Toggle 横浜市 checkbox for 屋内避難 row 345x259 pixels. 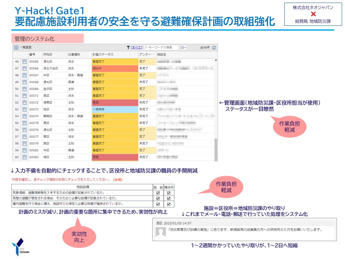pos(169,204)
